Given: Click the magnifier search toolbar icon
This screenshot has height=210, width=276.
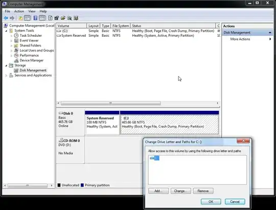Looking at the screenshot, I should click(x=70, y=18).
